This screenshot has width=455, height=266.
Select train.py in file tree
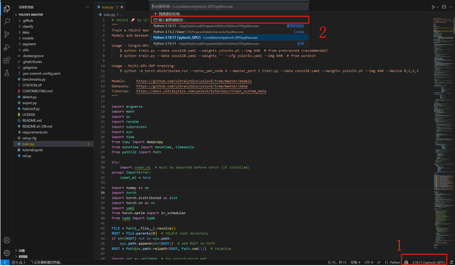[x=53, y=144]
